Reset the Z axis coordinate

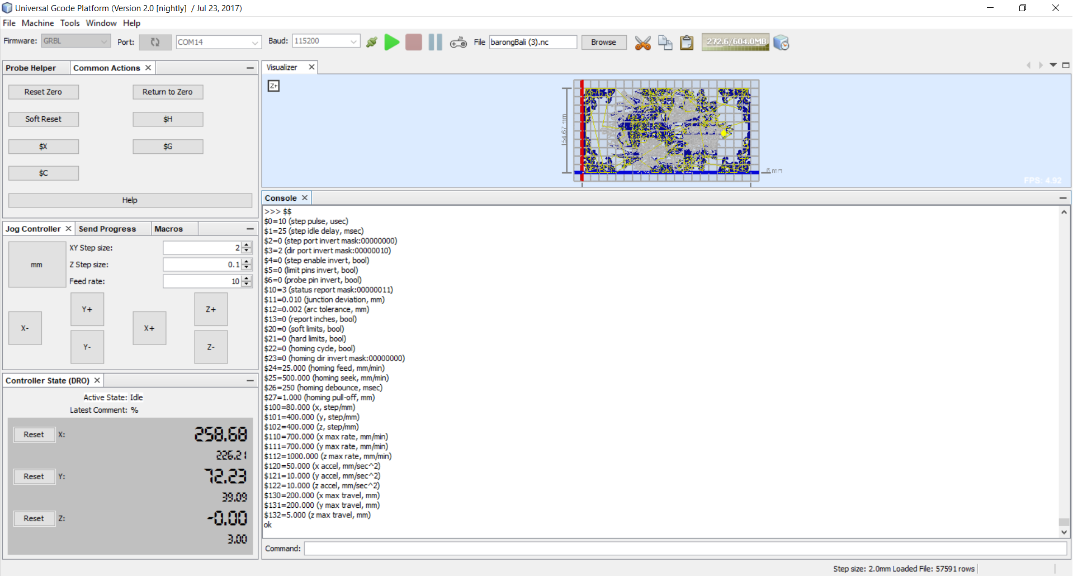point(34,518)
